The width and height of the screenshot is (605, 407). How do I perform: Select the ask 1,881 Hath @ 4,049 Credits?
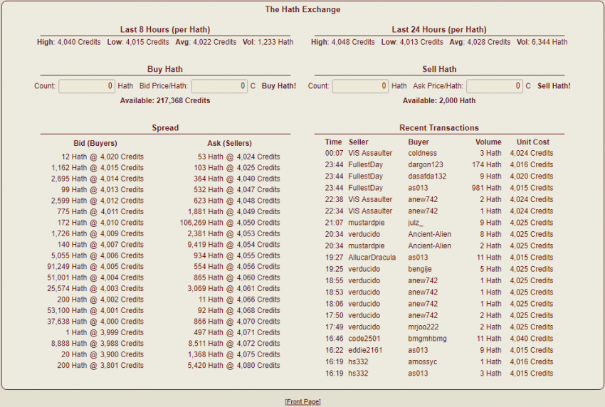234,212
